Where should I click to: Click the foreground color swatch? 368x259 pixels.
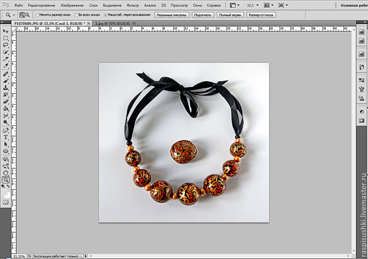point(4,192)
